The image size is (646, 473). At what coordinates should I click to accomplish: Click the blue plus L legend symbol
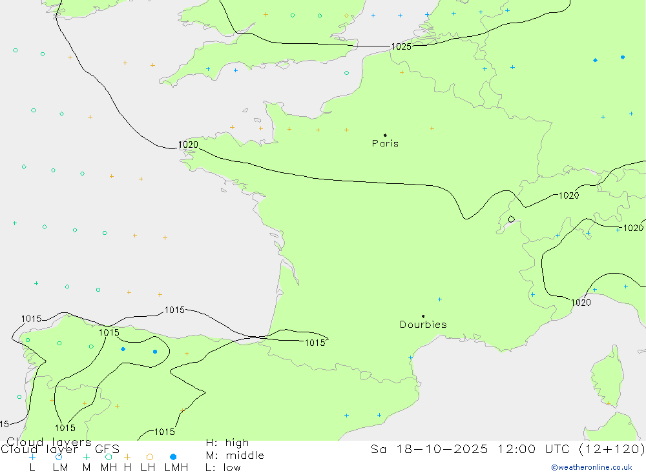(x=32, y=457)
